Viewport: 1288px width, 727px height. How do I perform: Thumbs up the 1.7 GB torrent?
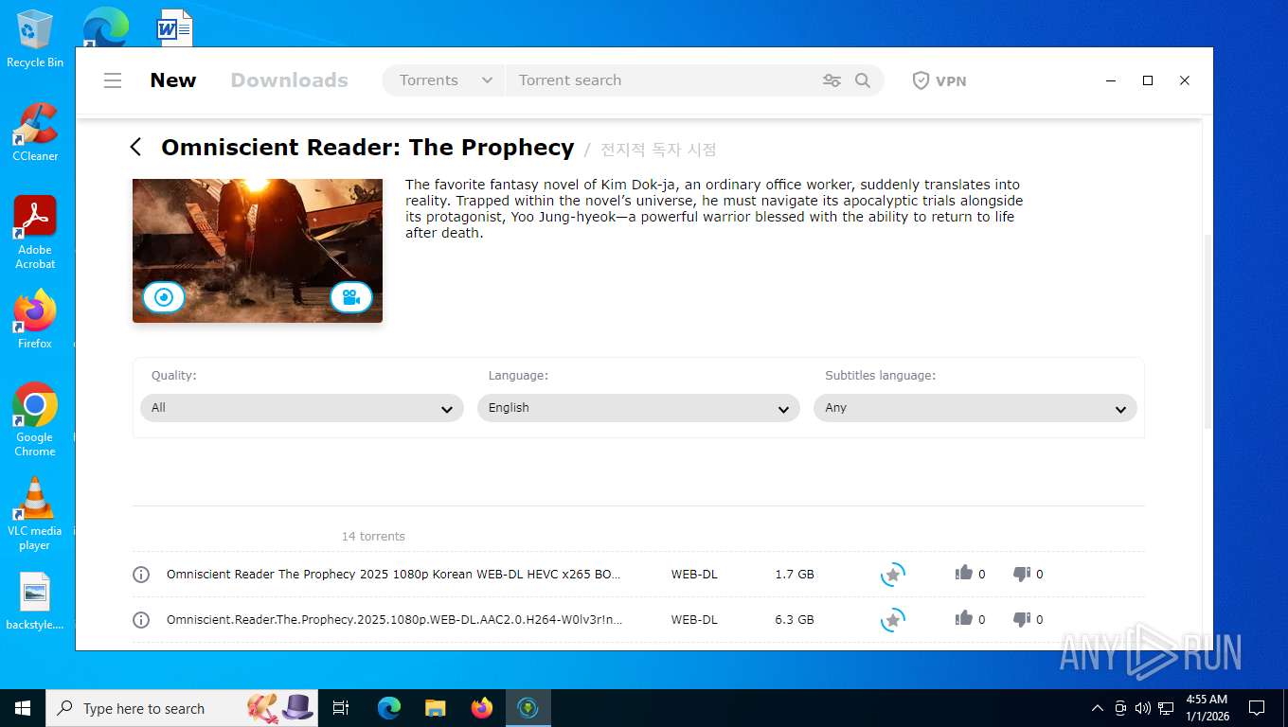coord(964,573)
